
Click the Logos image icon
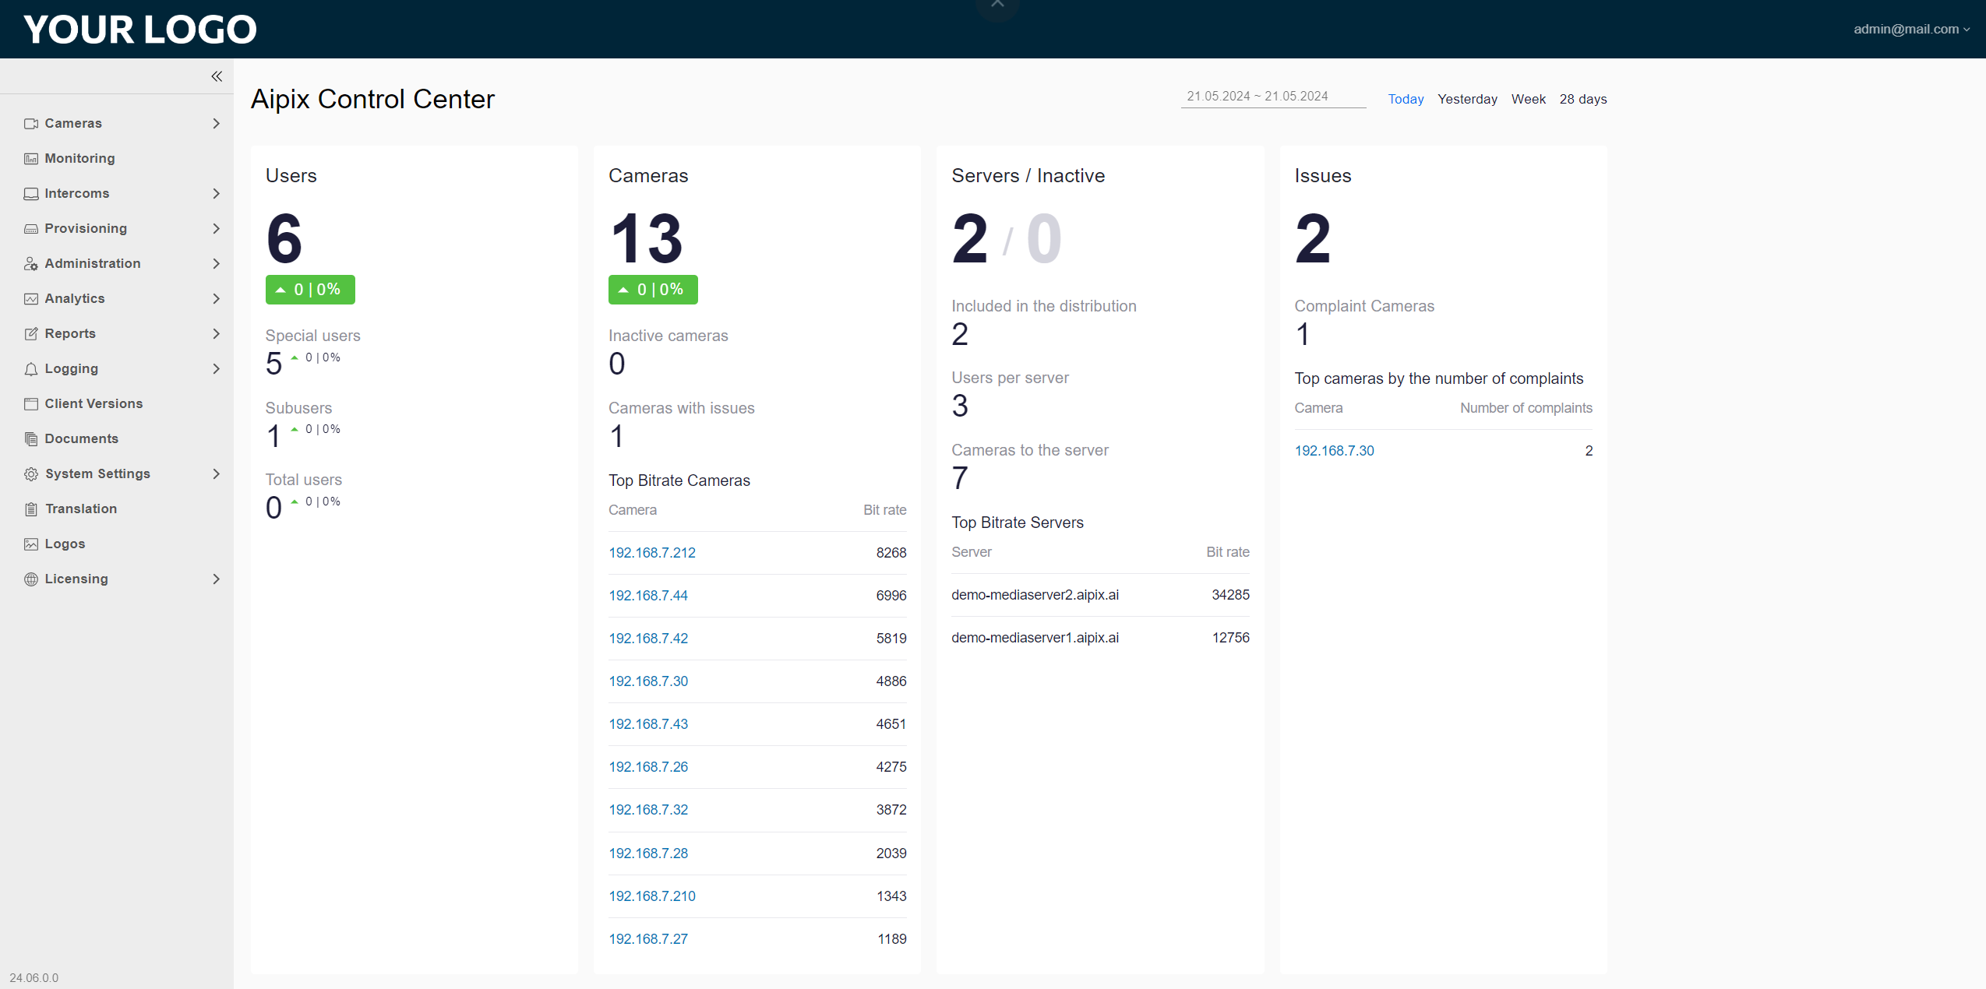(31, 544)
